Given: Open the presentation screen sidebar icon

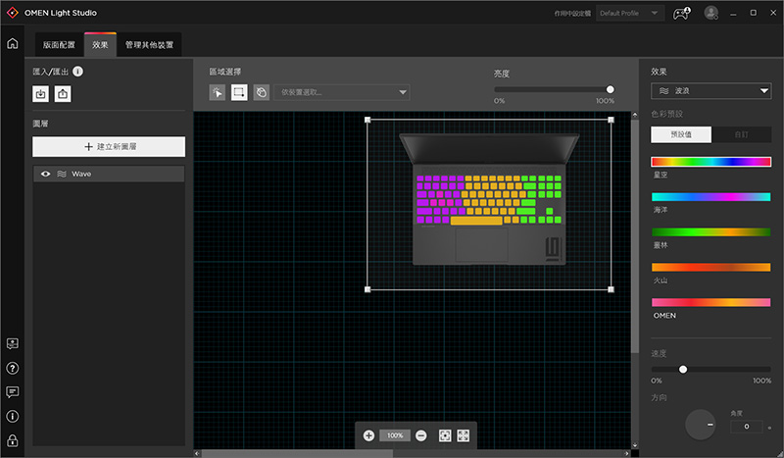Looking at the screenshot, I should coord(13,344).
